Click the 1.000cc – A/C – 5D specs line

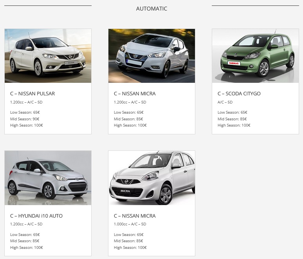[130, 224]
